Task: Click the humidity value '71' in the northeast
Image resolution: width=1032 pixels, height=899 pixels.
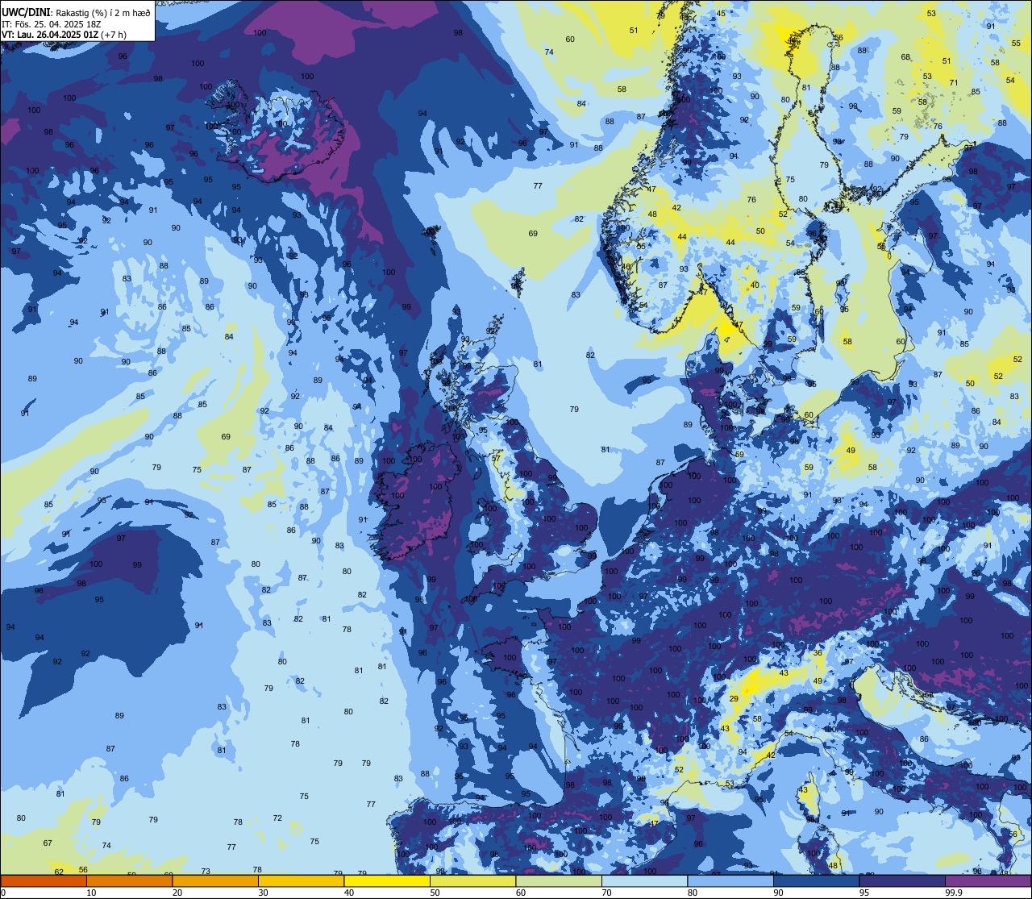Action: tap(954, 83)
